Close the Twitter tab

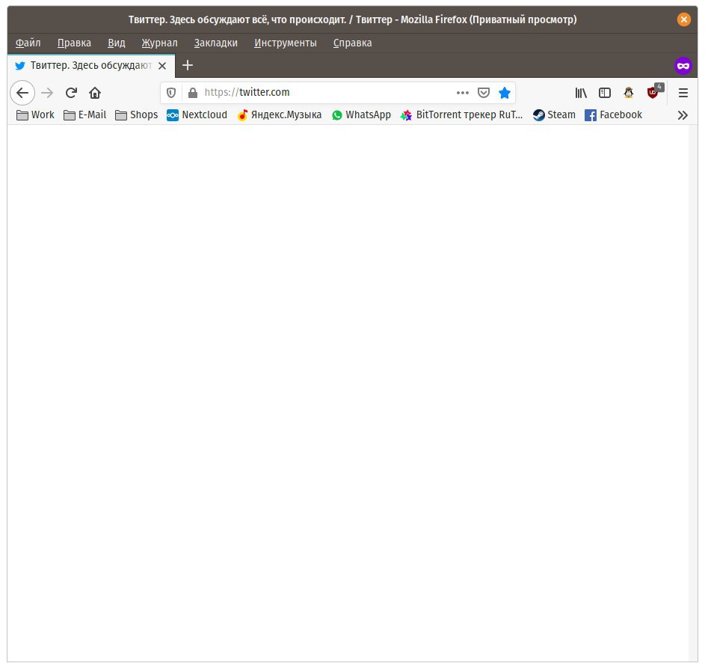(162, 66)
